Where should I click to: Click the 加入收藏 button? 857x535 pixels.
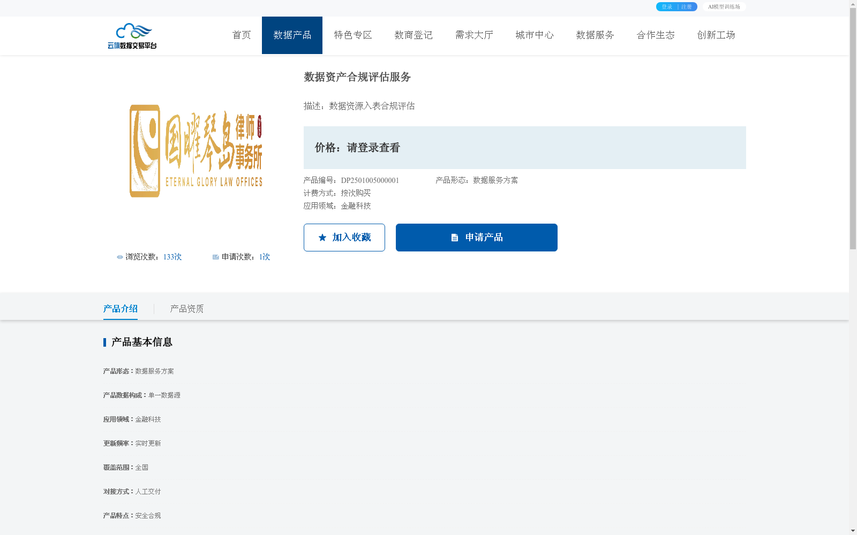344,238
